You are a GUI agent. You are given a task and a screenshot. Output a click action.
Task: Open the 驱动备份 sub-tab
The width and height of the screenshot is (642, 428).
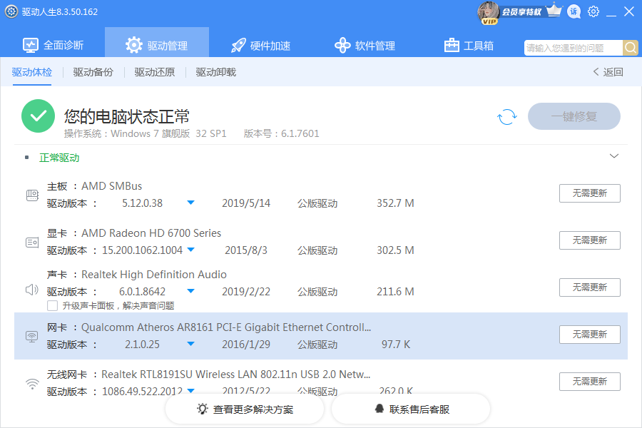[x=93, y=72]
